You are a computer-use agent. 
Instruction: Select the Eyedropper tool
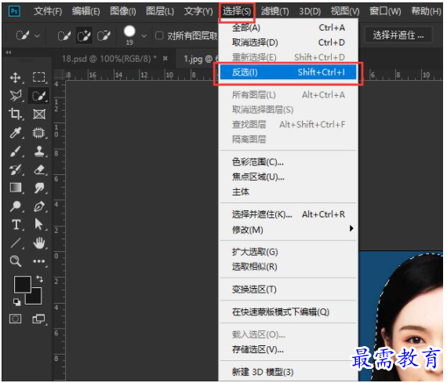[x=16, y=133]
